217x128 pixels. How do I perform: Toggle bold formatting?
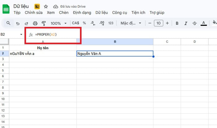click(177, 23)
